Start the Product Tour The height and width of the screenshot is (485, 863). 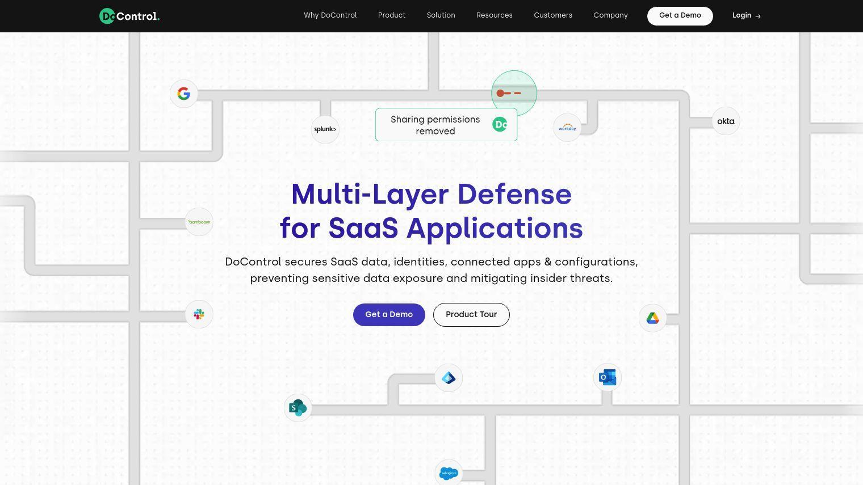coord(471,314)
